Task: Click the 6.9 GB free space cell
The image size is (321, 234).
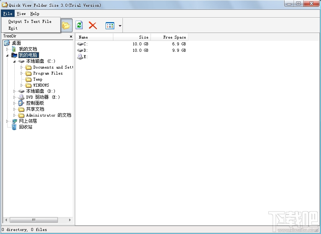Action: tap(179, 44)
